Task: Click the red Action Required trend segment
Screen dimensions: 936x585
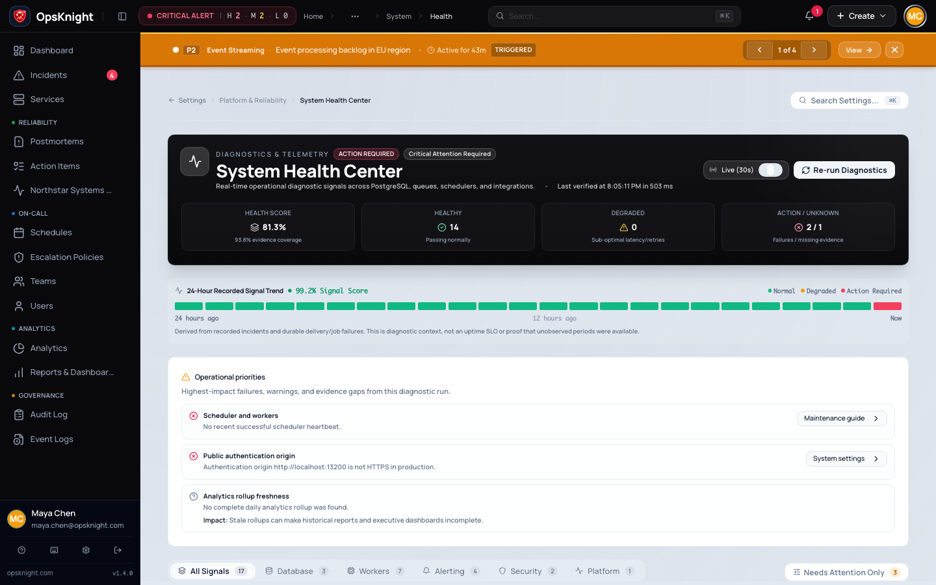Action: click(x=887, y=306)
